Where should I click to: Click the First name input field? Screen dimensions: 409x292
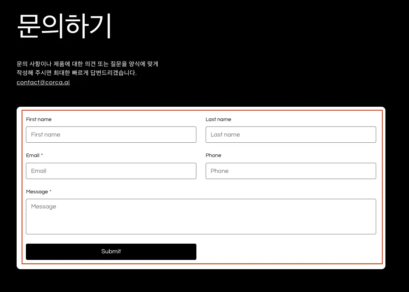click(x=111, y=135)
